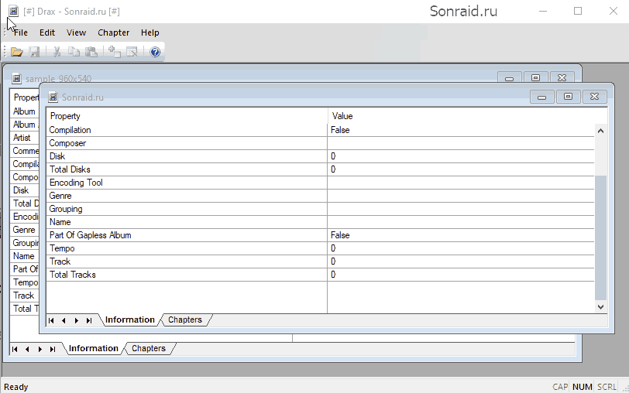Go to next tab in Sonraid.ru window
The height and width of the screenshot is (393, 629).
(77, 320)
